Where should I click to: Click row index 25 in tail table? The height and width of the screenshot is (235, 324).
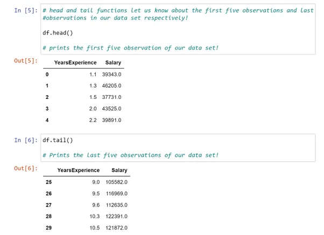click(x=49, y=182)
